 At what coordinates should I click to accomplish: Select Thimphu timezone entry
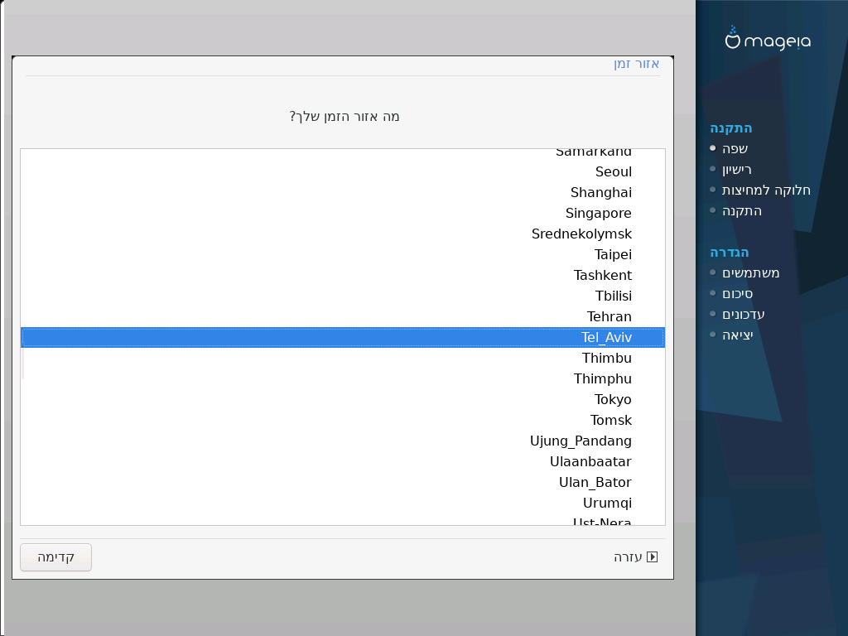tap(343, 378)
